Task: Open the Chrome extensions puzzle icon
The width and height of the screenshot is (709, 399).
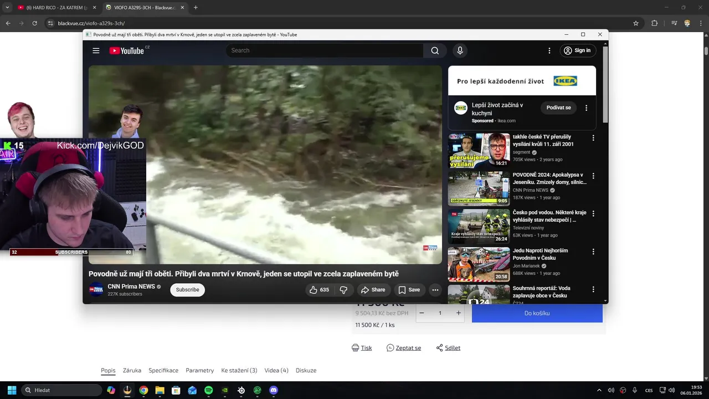Action: 655,23
